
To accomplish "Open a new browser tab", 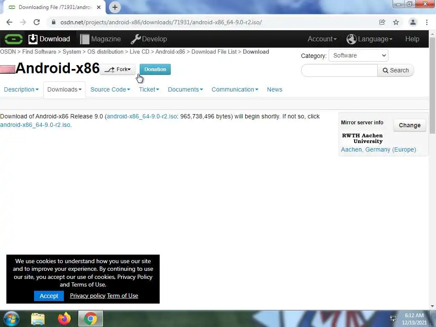I will click(x=115, y=7).
